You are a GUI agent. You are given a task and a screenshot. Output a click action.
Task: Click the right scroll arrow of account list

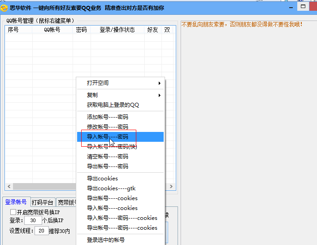point(171,186)
